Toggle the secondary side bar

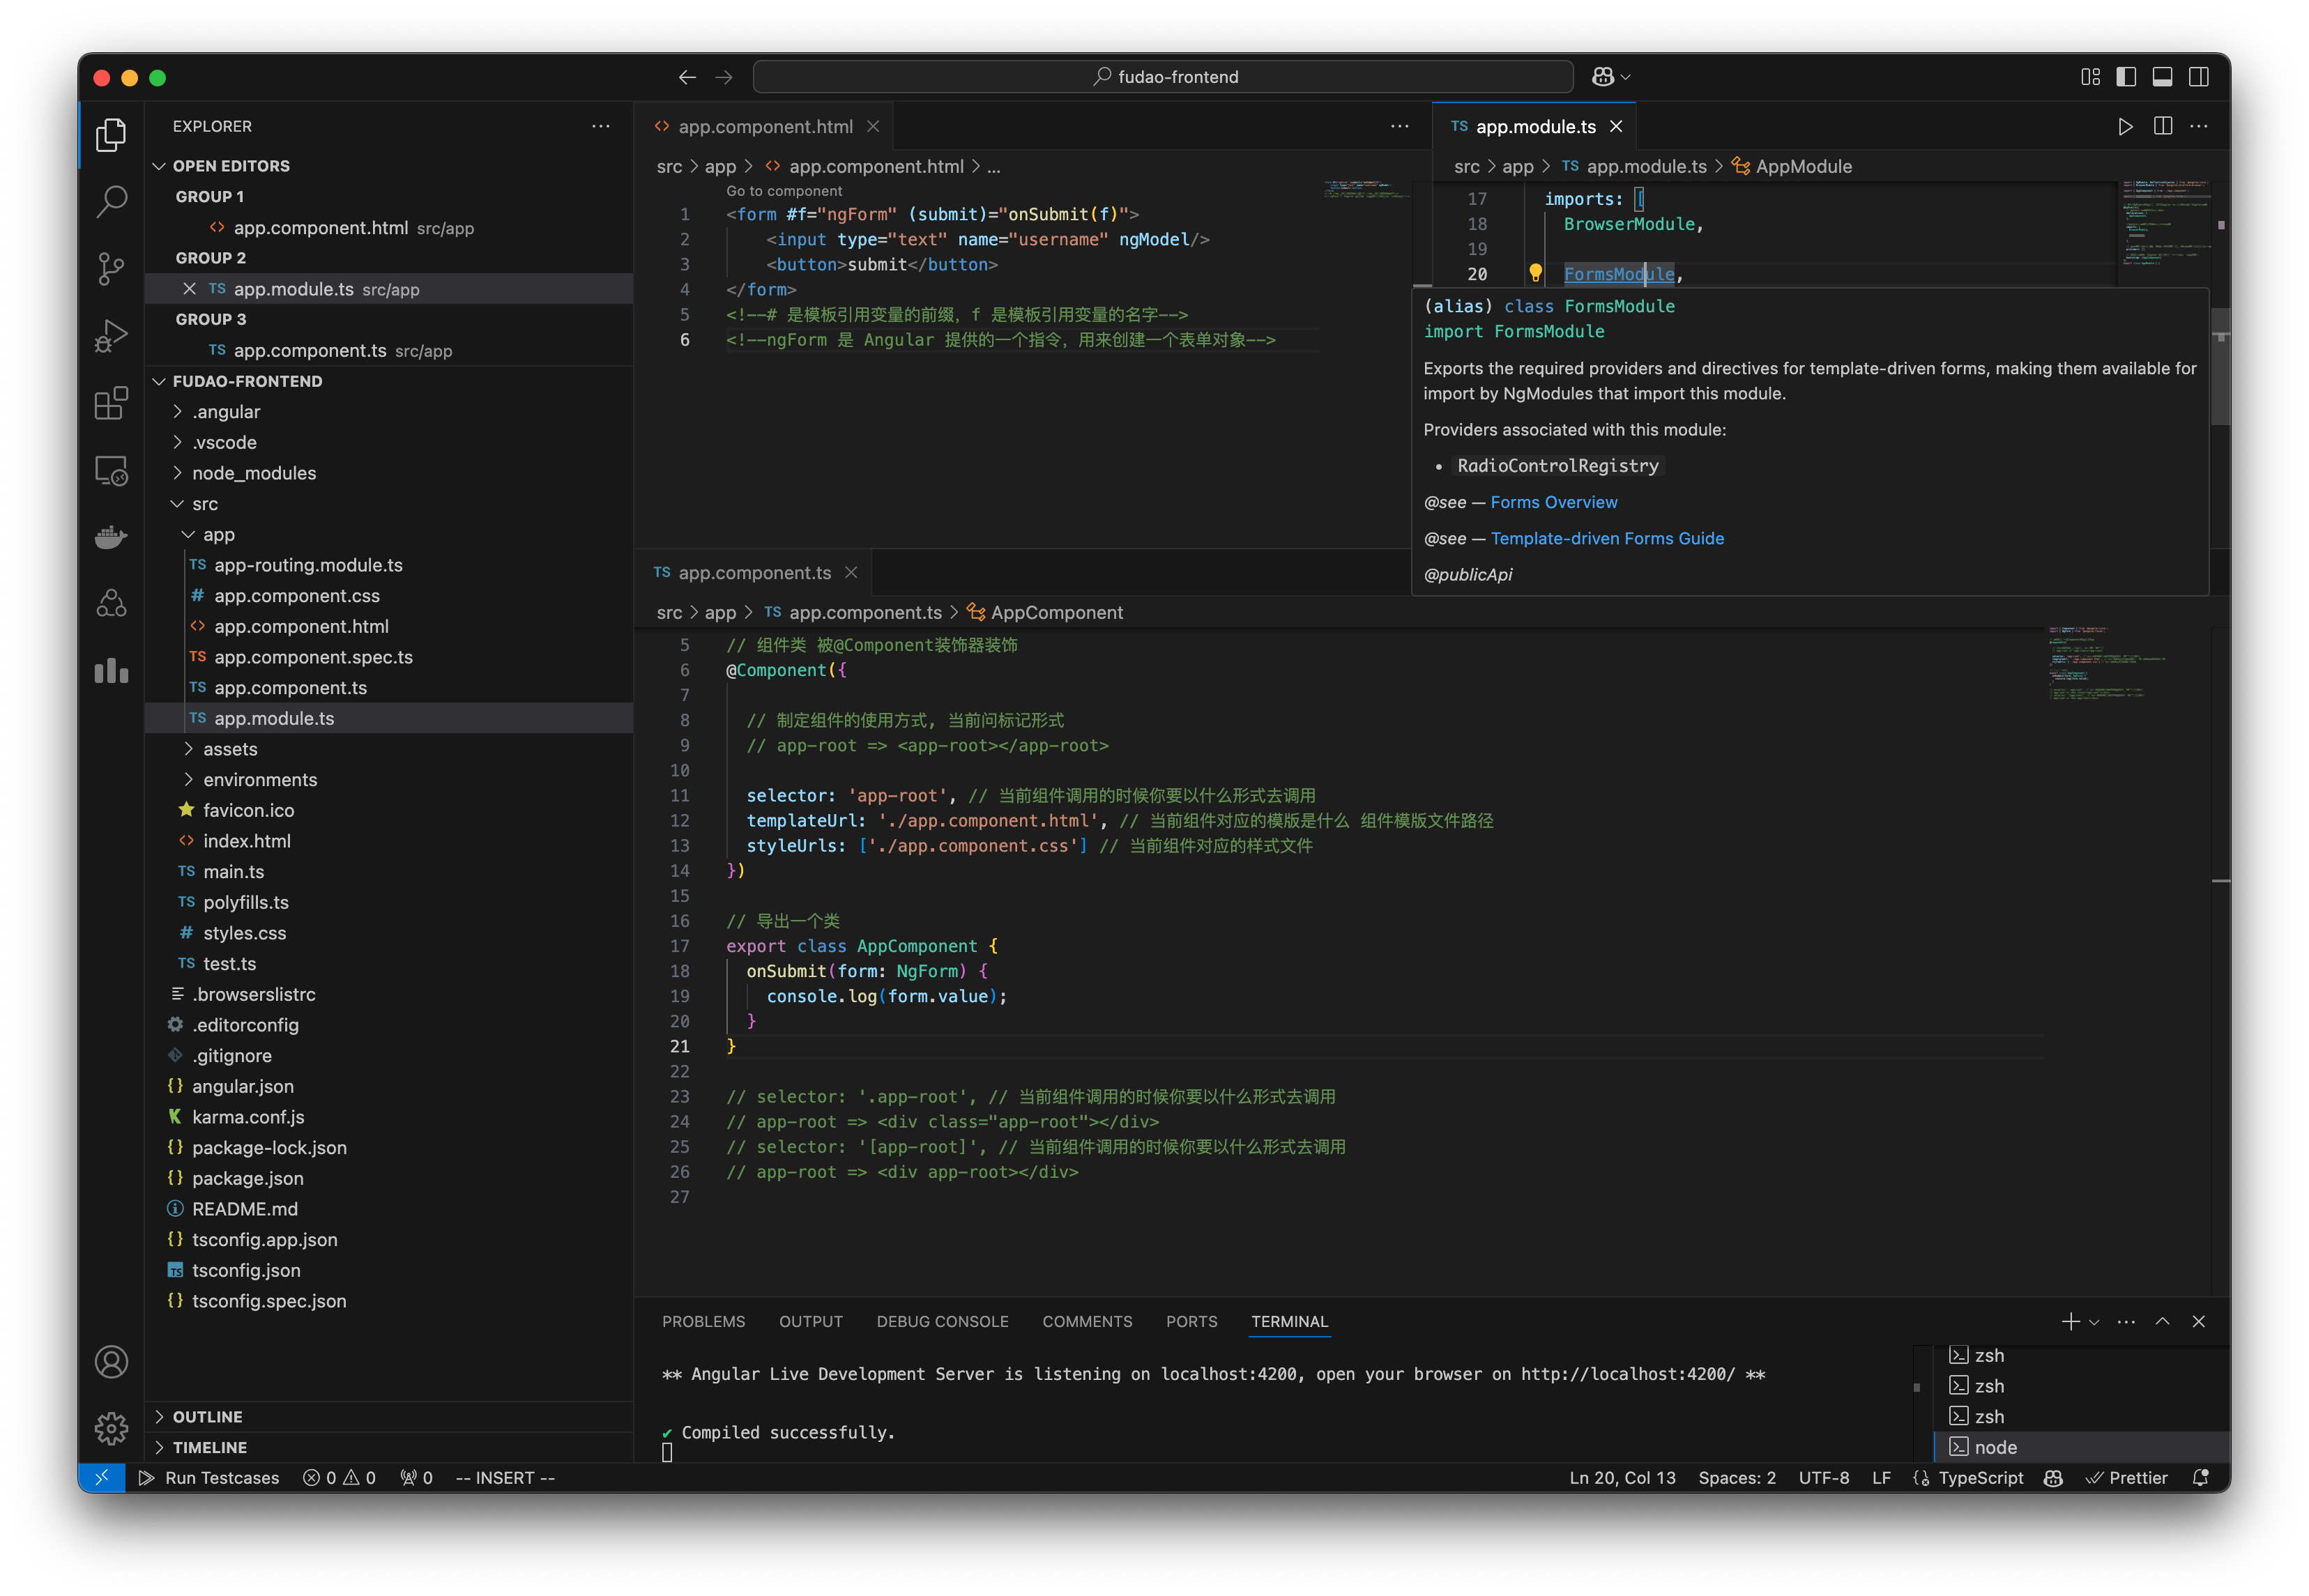point(2198,76)
